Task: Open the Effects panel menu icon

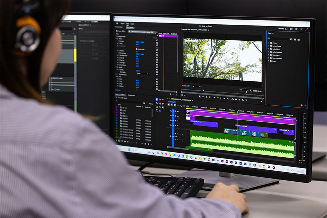Action: [x=273, y=33]
